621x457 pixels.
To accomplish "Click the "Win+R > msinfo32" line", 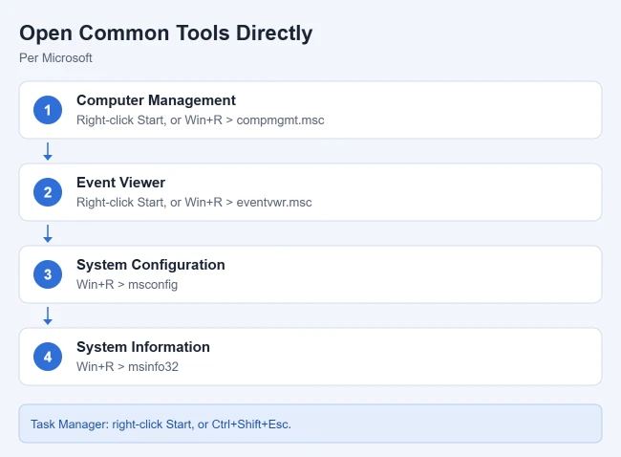I will click(x=127, y=366).
